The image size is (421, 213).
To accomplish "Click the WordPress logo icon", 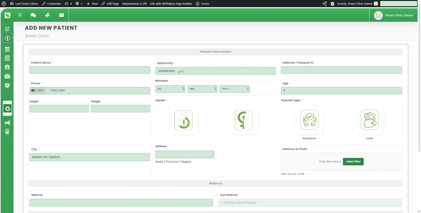I will coord(4,4).
